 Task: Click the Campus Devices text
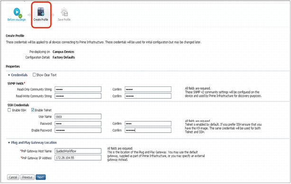[x=64, y=52]
